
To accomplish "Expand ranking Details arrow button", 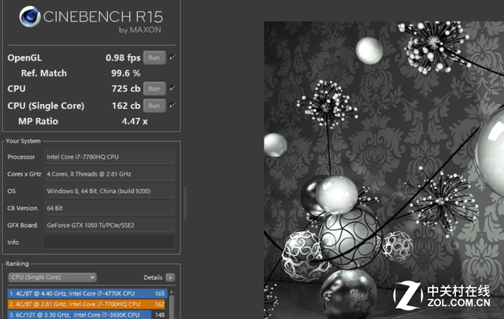I will point(170,277).
